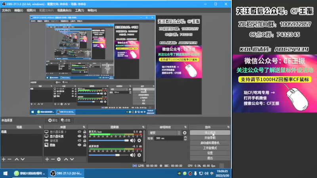The height and width of the screenshot is (178, 317).
Task: Open the 文件(F) menu
Action: click(x=6, y=10)
